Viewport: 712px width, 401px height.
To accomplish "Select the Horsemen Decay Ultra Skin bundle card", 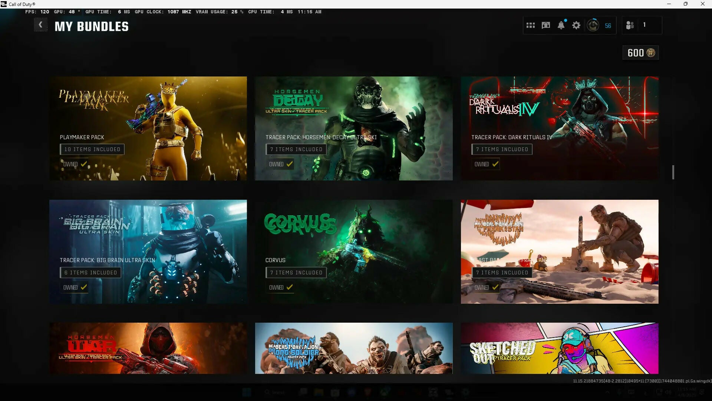I will click(x=354, y=128).
